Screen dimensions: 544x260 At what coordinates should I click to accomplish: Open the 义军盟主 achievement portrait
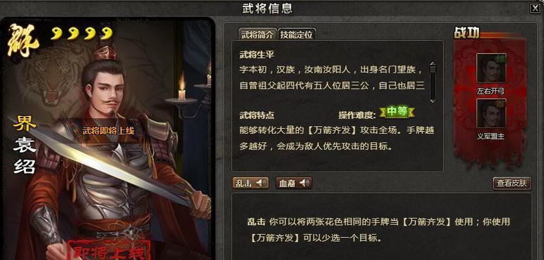point(491,113)
